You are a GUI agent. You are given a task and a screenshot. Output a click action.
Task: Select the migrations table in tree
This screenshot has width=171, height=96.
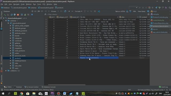pyautogui.click(x=18, y=48)
